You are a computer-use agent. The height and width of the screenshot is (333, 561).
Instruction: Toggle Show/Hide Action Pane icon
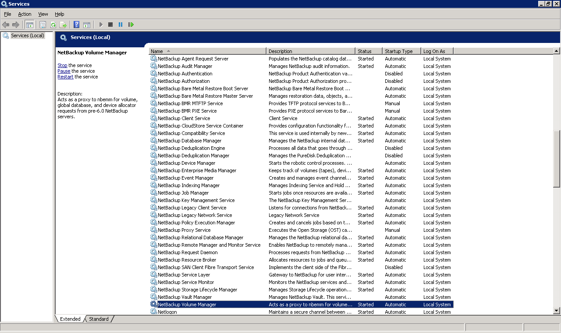(87, 25)
